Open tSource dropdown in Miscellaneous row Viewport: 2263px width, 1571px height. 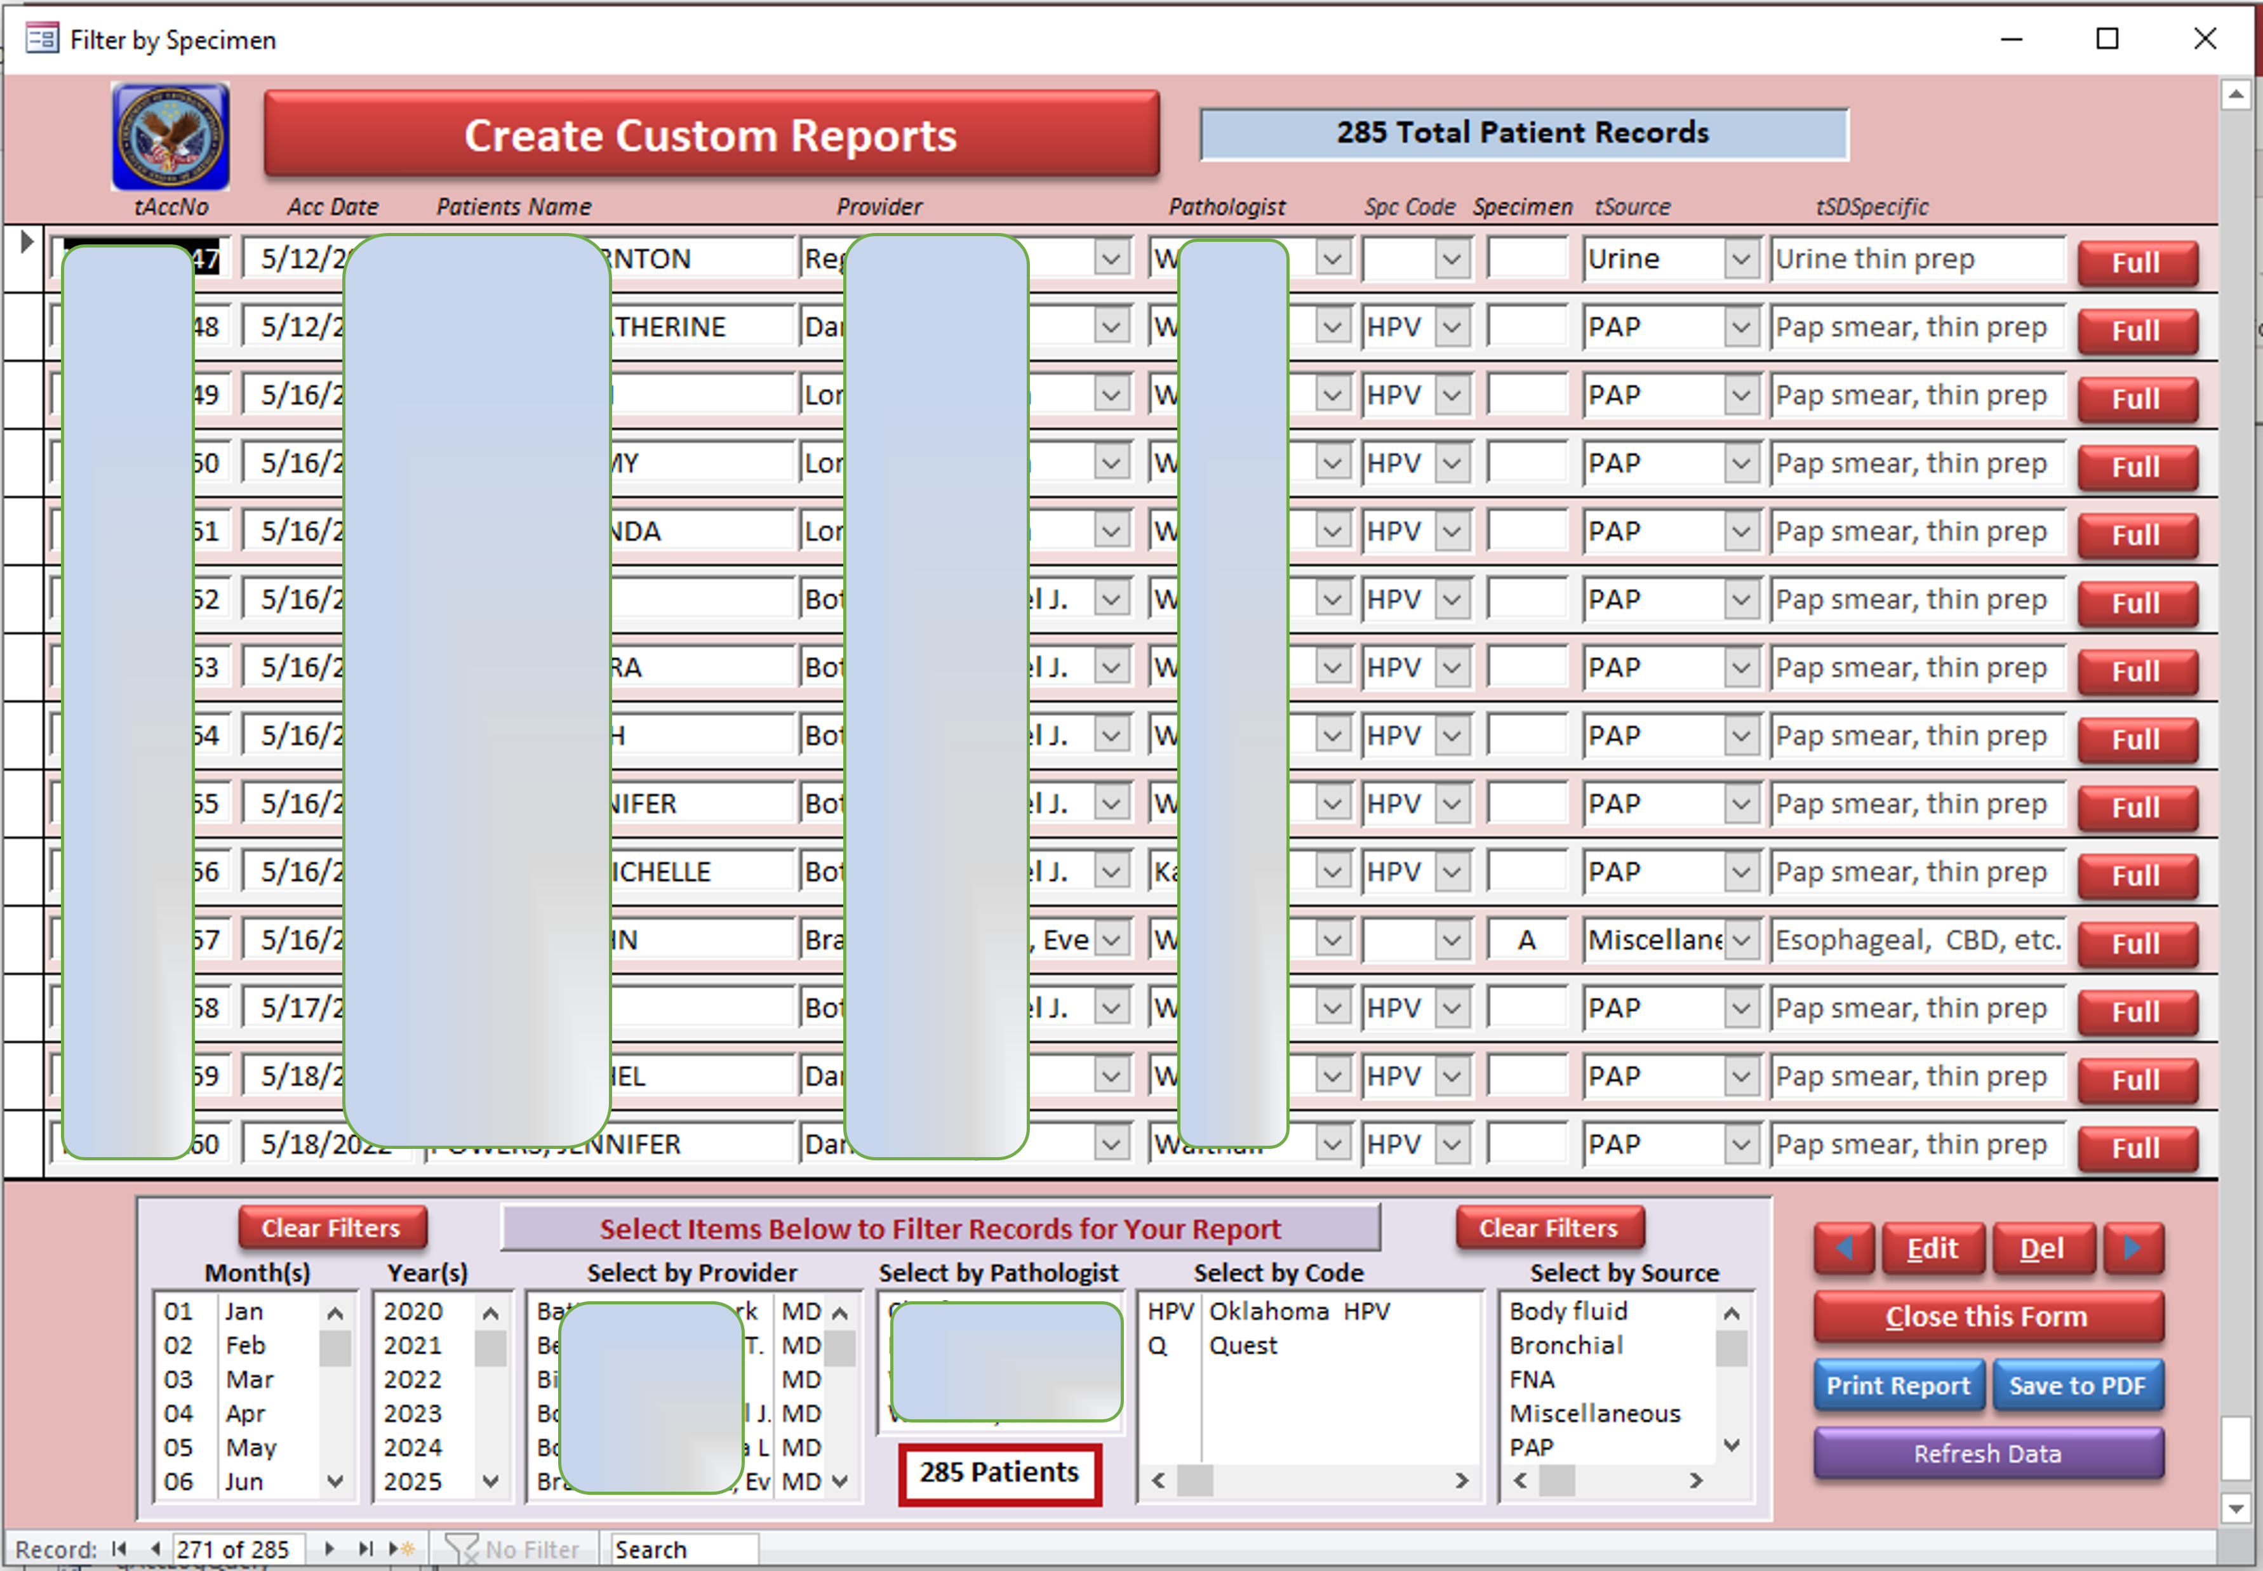tap(1741, 940)
